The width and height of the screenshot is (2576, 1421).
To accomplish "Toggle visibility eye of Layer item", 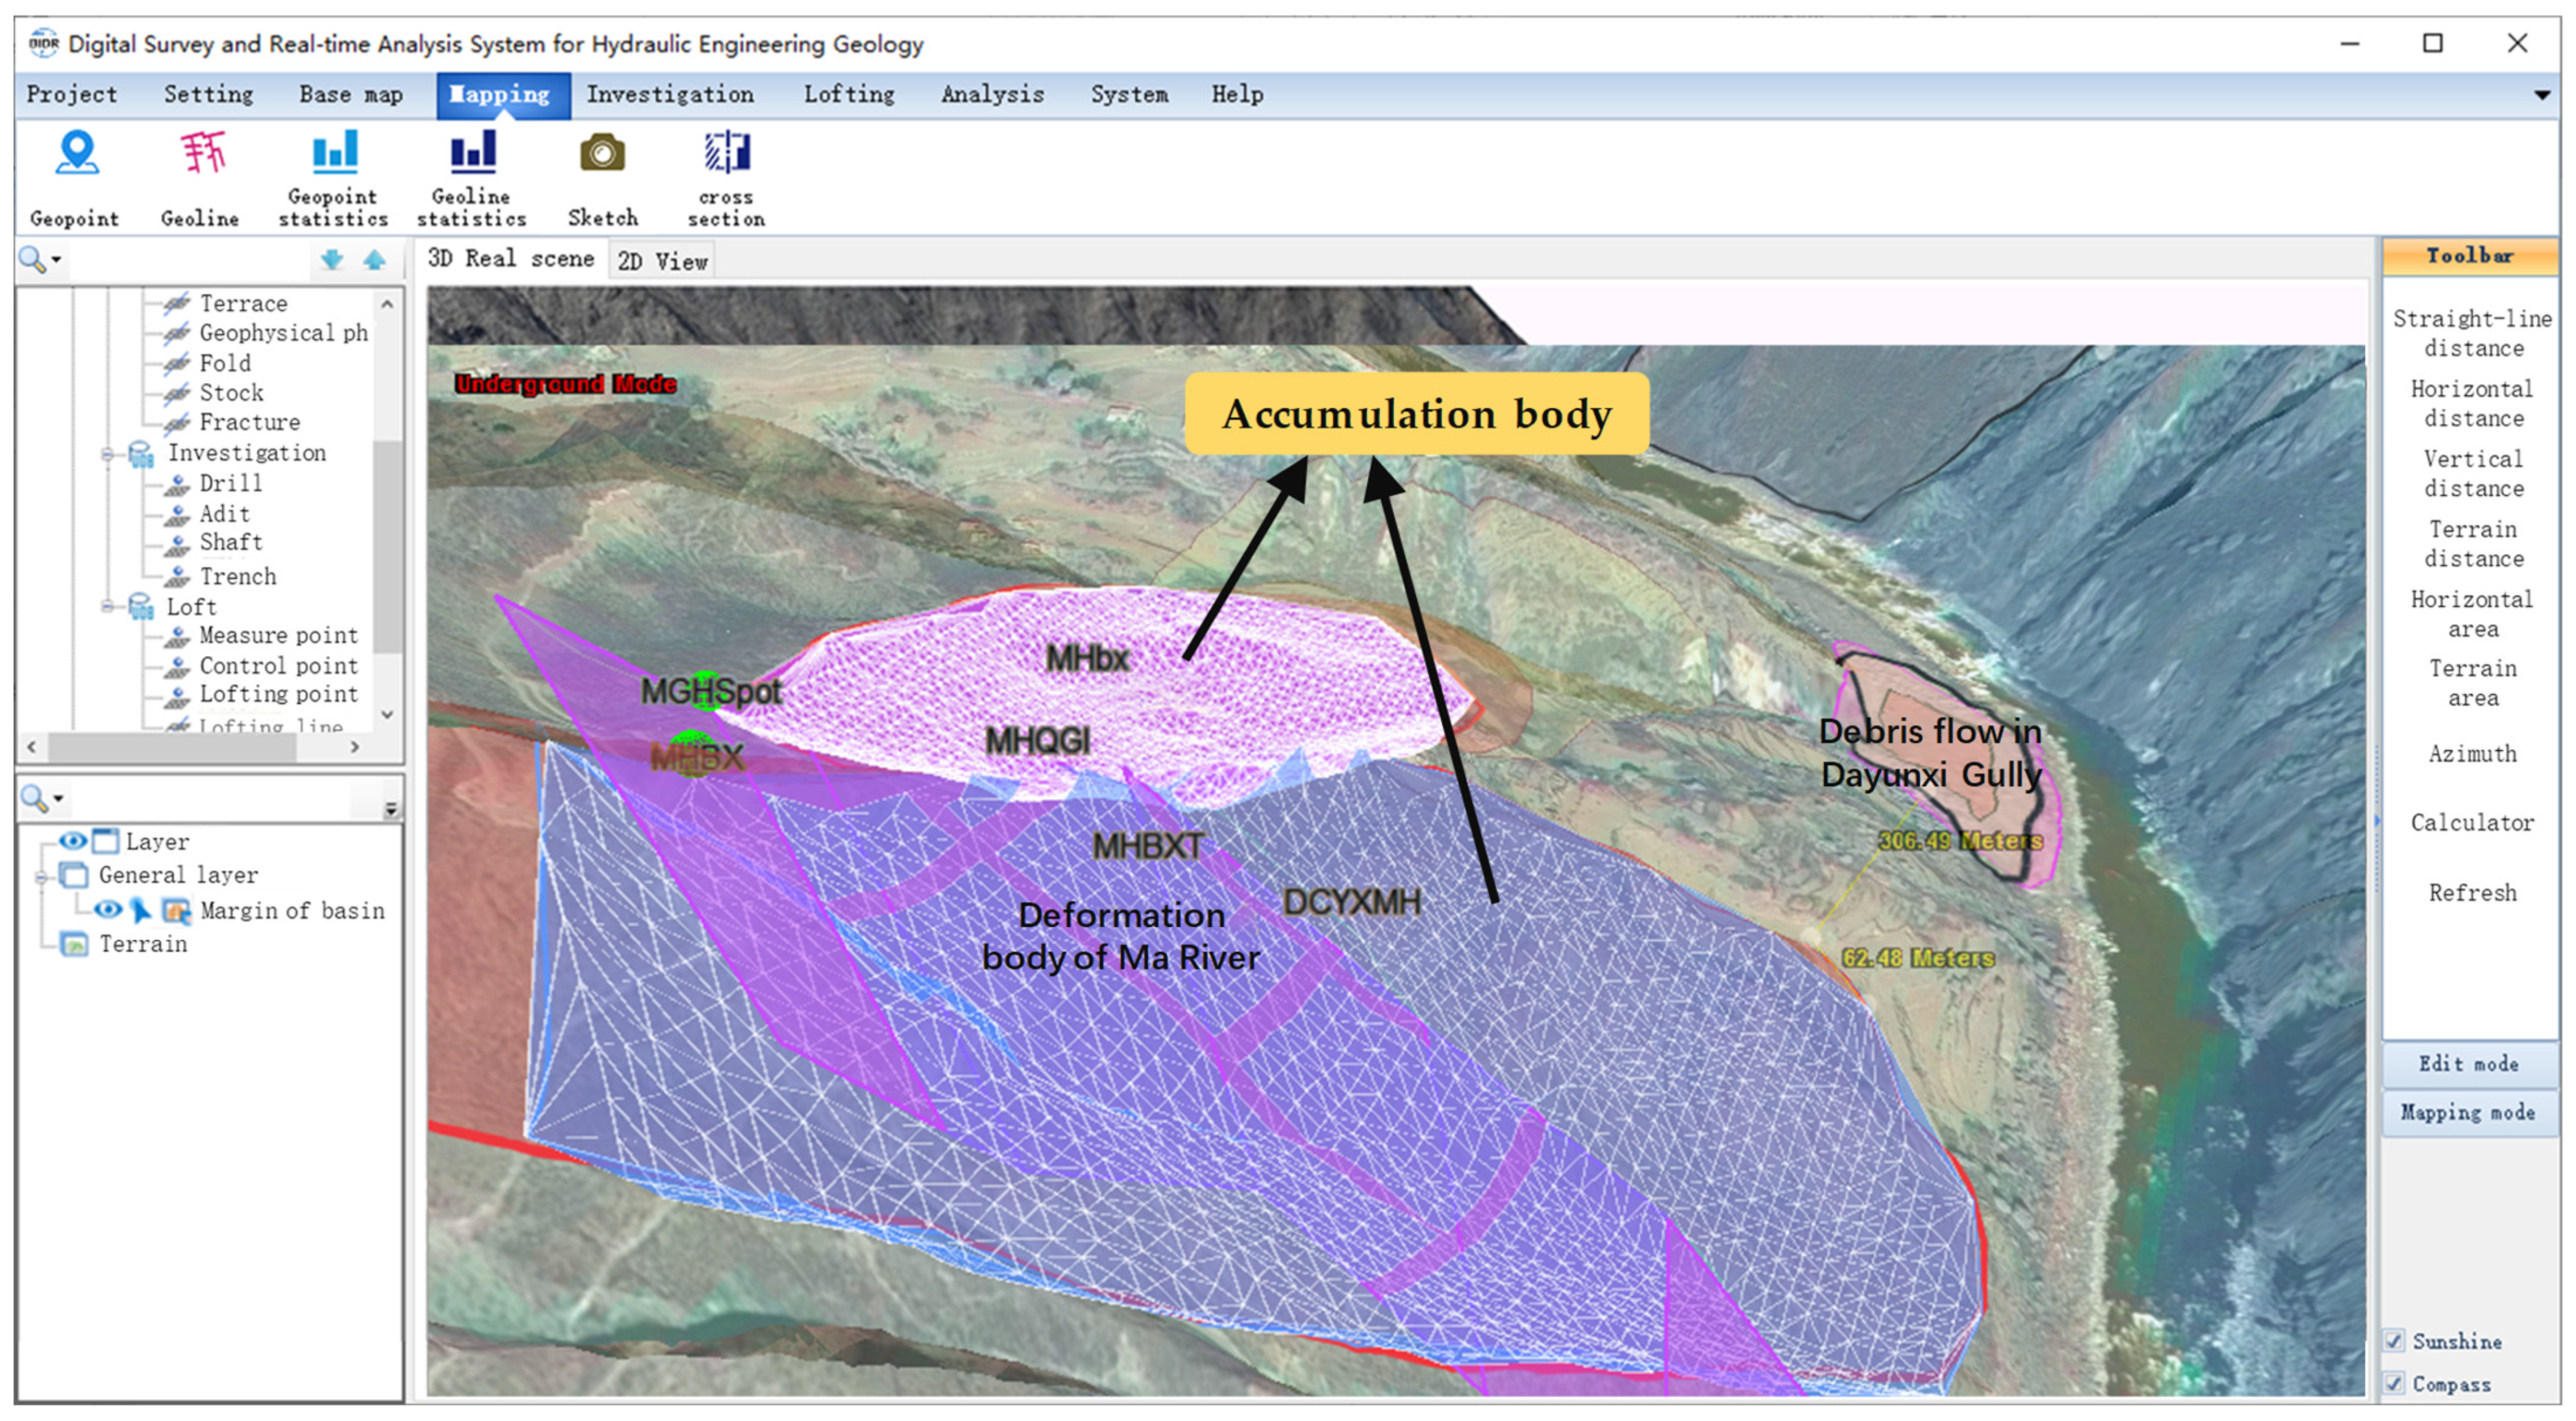I will pos(72,841).
